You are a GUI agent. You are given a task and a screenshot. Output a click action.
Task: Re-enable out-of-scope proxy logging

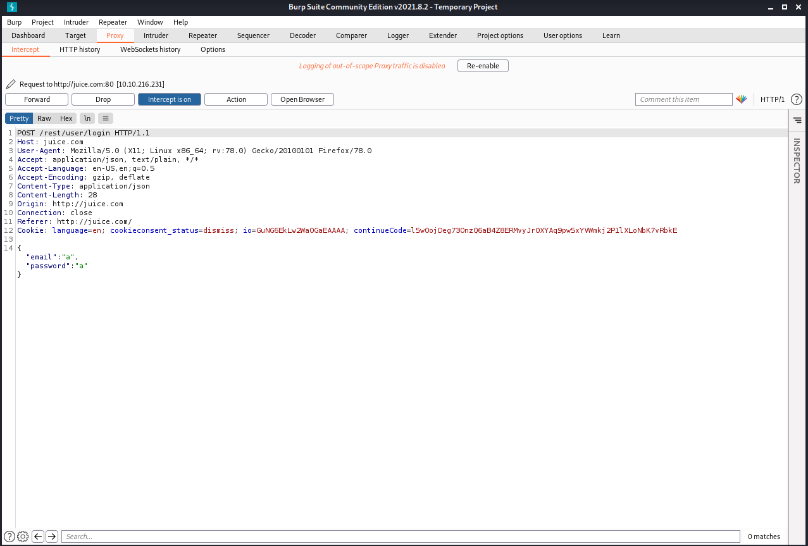(x=483, y=66)
